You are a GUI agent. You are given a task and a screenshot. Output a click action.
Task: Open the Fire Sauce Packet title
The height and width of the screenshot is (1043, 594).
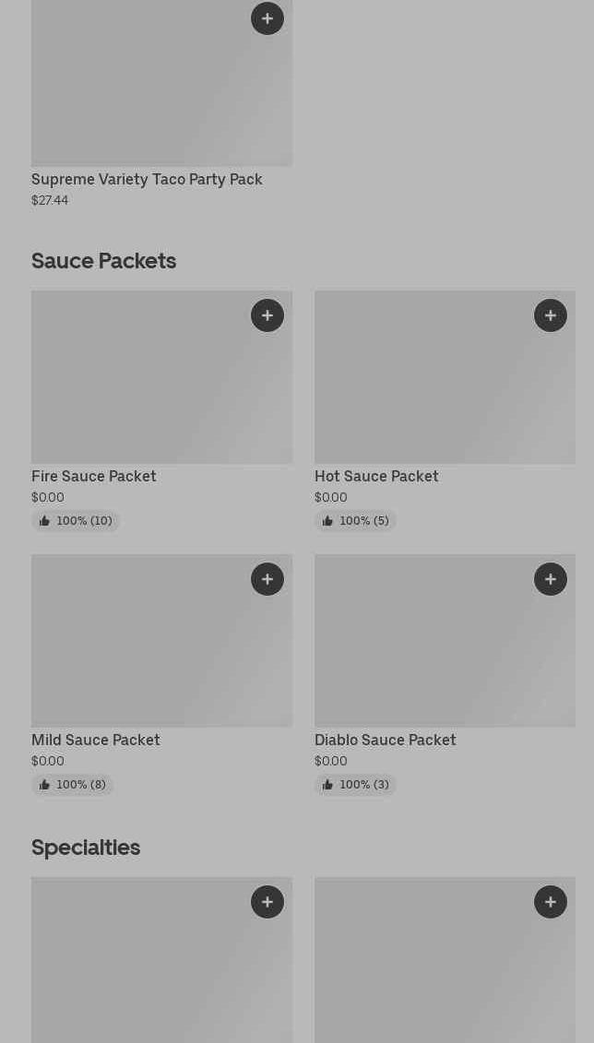click(x=94, y=477)
